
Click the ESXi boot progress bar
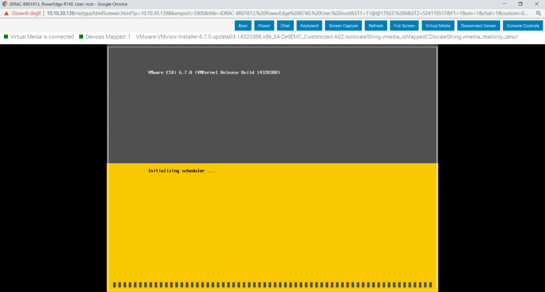pos(272,285)
